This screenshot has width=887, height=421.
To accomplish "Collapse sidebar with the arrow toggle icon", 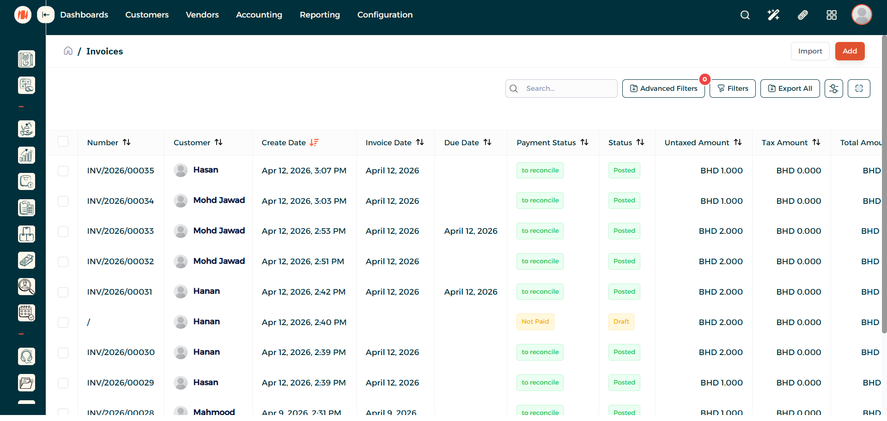I will (46, 15).
